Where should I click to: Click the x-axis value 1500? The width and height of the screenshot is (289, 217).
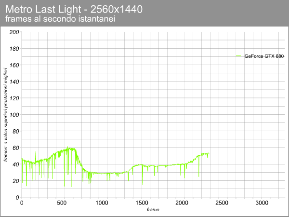142,203
